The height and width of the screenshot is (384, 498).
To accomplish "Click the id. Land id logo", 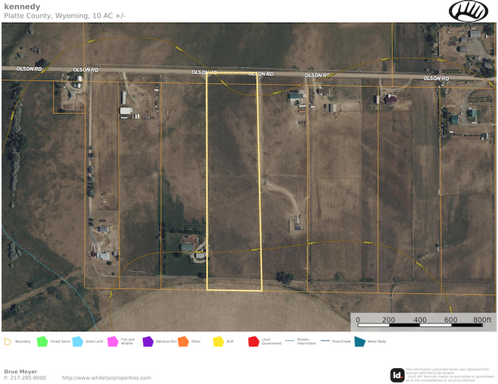I will 398,375.
